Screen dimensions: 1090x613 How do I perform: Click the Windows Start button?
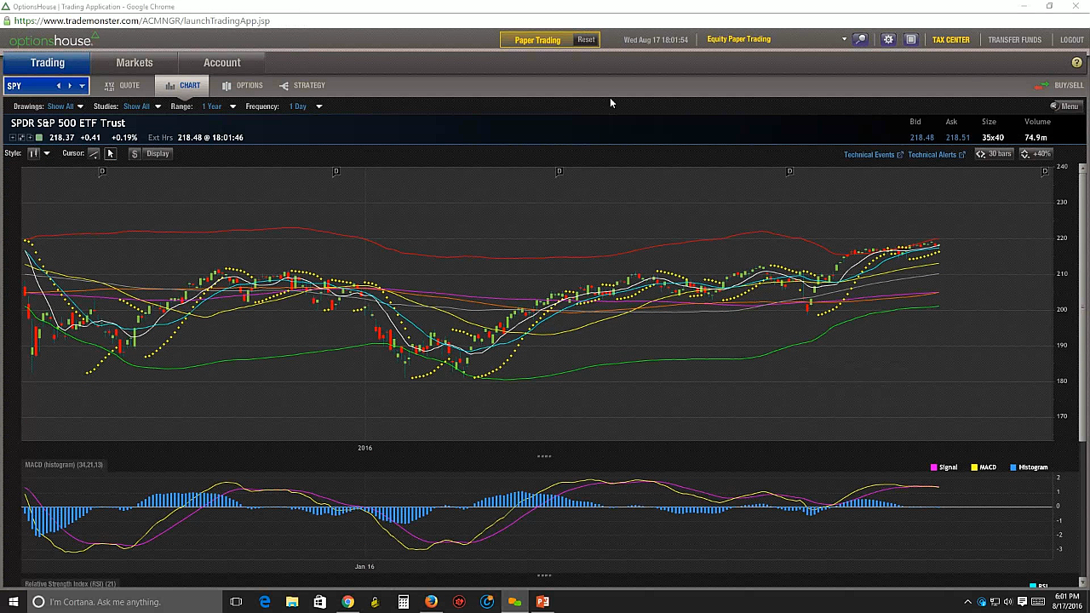[13, 602]
